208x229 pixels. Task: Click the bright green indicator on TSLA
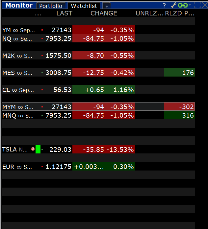pyautogui.click(x=38, y=149)
